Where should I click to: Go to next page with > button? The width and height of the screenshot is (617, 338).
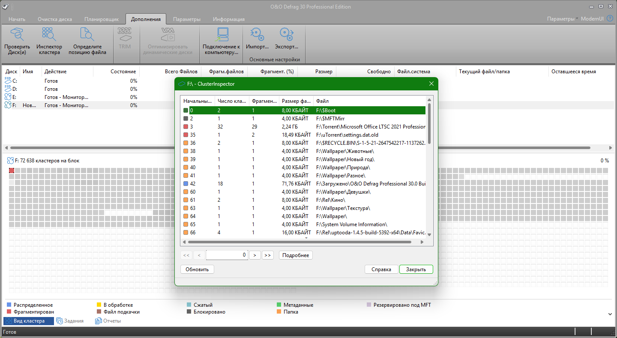[x=255, y=255]
